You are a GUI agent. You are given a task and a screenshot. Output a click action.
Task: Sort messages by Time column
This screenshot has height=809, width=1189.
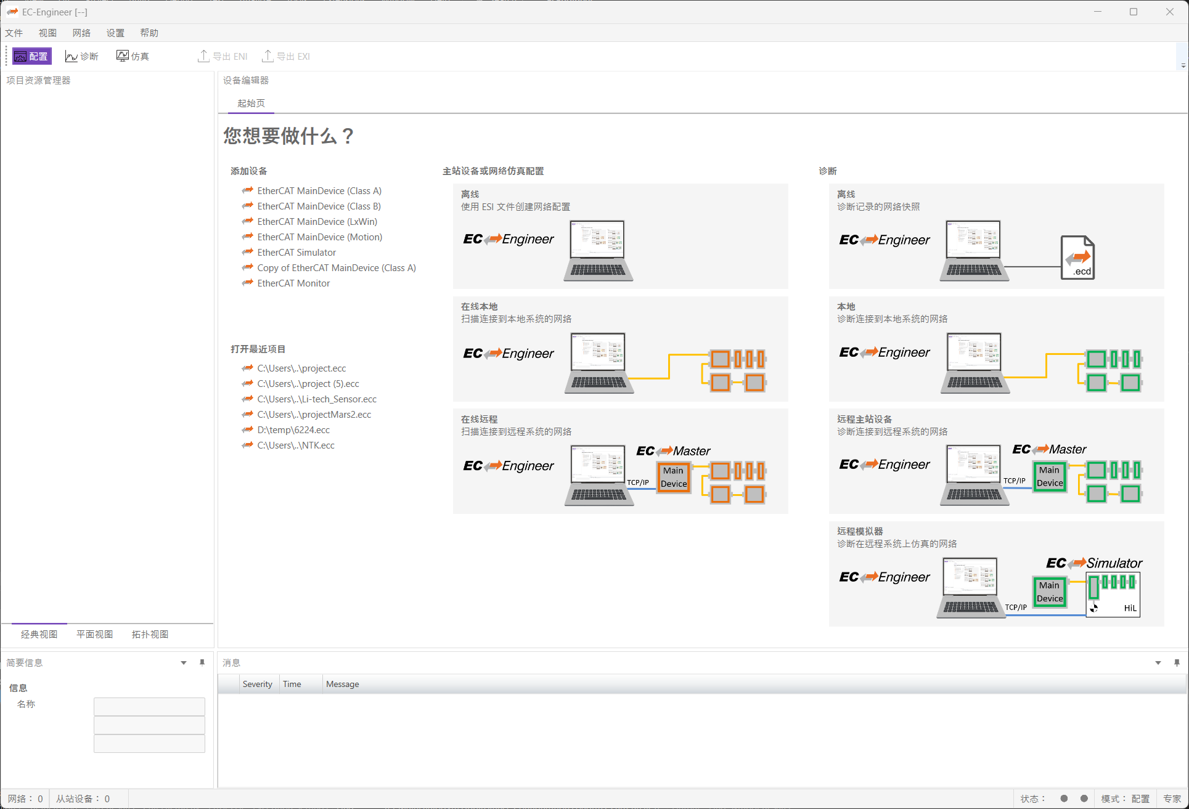pos(300,684)
